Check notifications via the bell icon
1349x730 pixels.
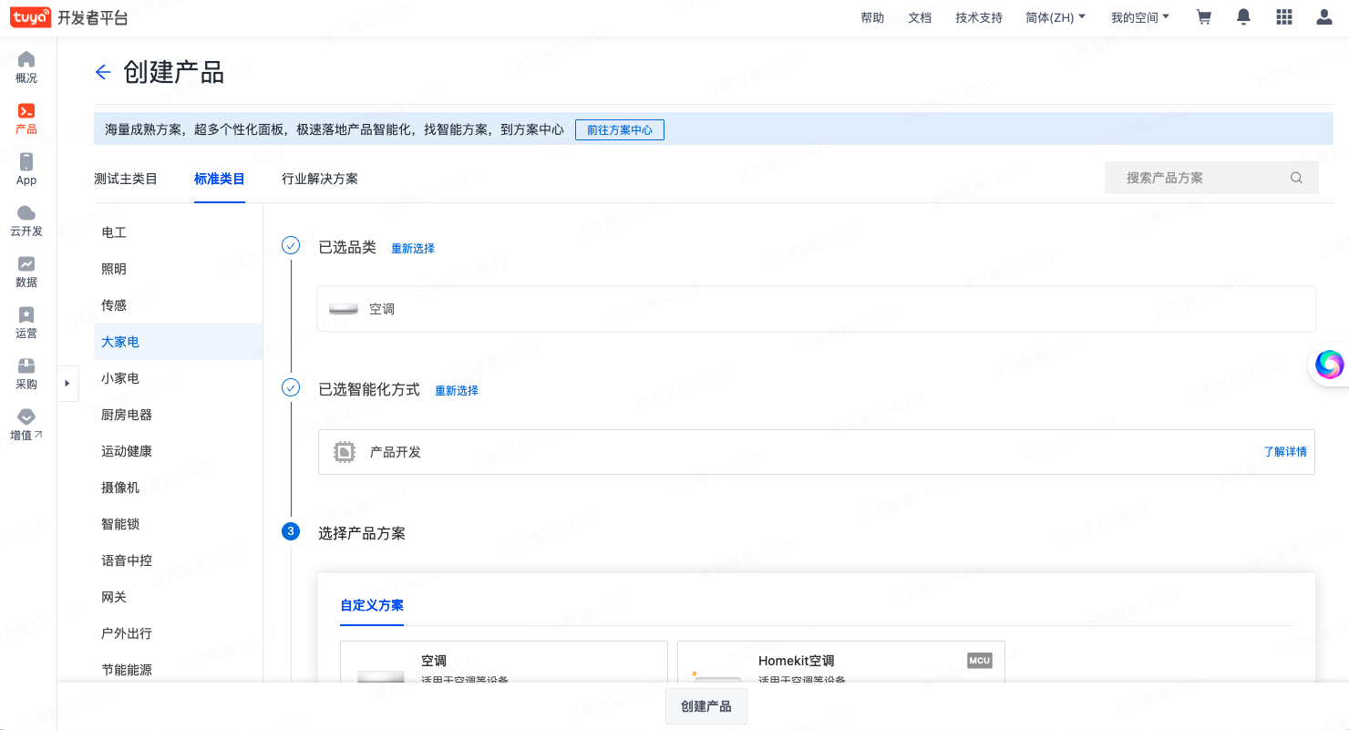(x=1243, y=17)
